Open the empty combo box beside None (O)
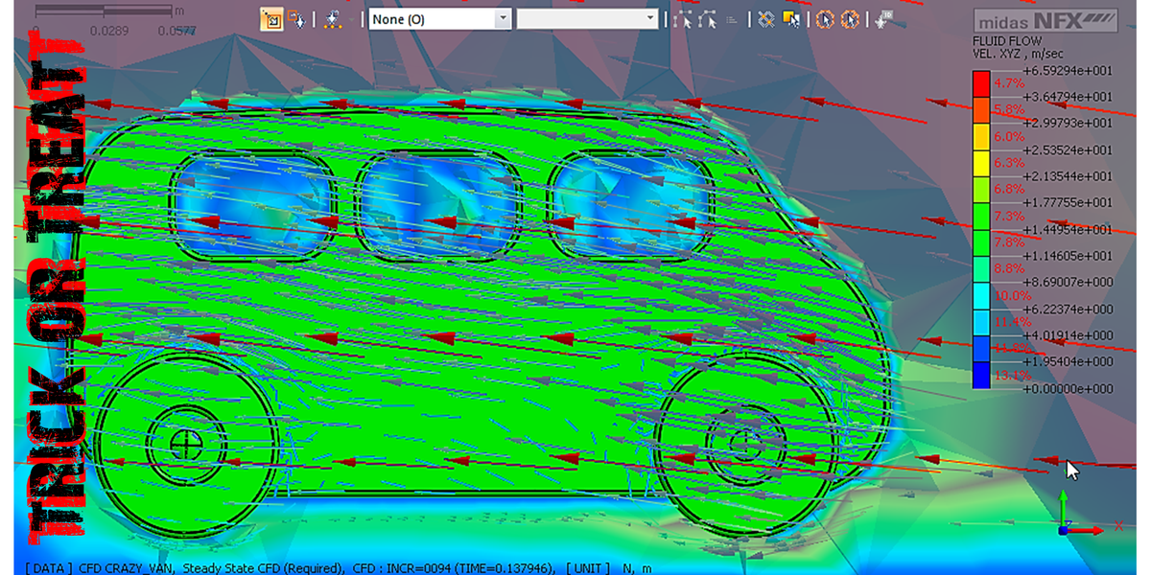 (587, 19)
